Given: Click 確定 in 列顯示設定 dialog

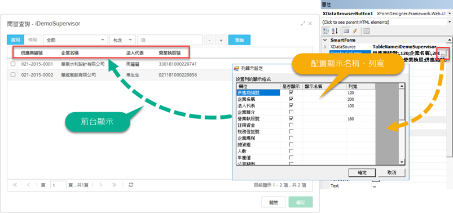Looking at the screenshot, I should [362, 172].
